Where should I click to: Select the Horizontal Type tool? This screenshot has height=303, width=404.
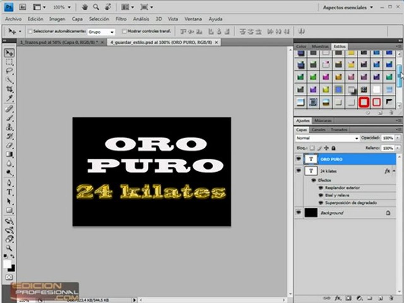tap(9, 192)
